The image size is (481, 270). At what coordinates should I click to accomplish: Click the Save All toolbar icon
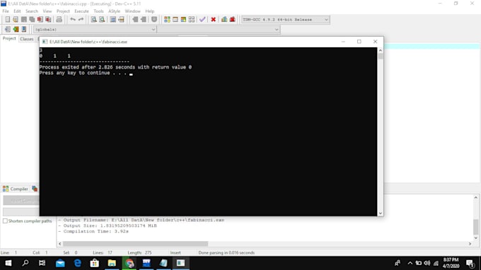click(32, 19)
